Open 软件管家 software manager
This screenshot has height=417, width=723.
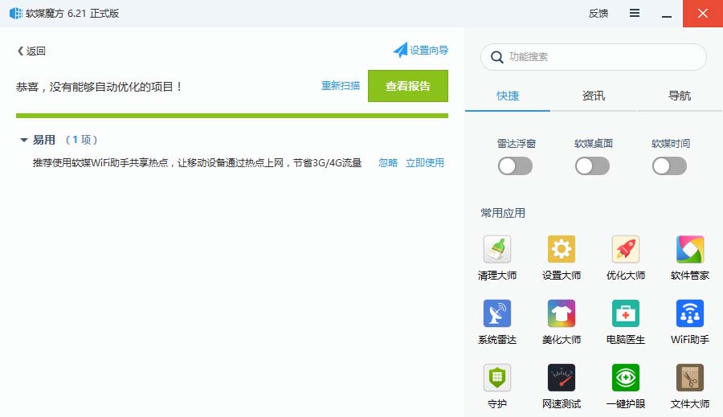690,250
